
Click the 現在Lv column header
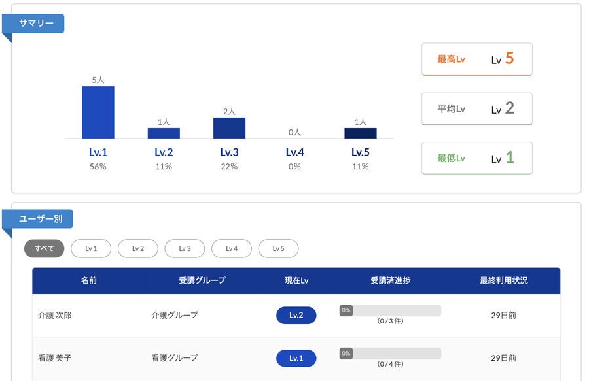(296, 280)
